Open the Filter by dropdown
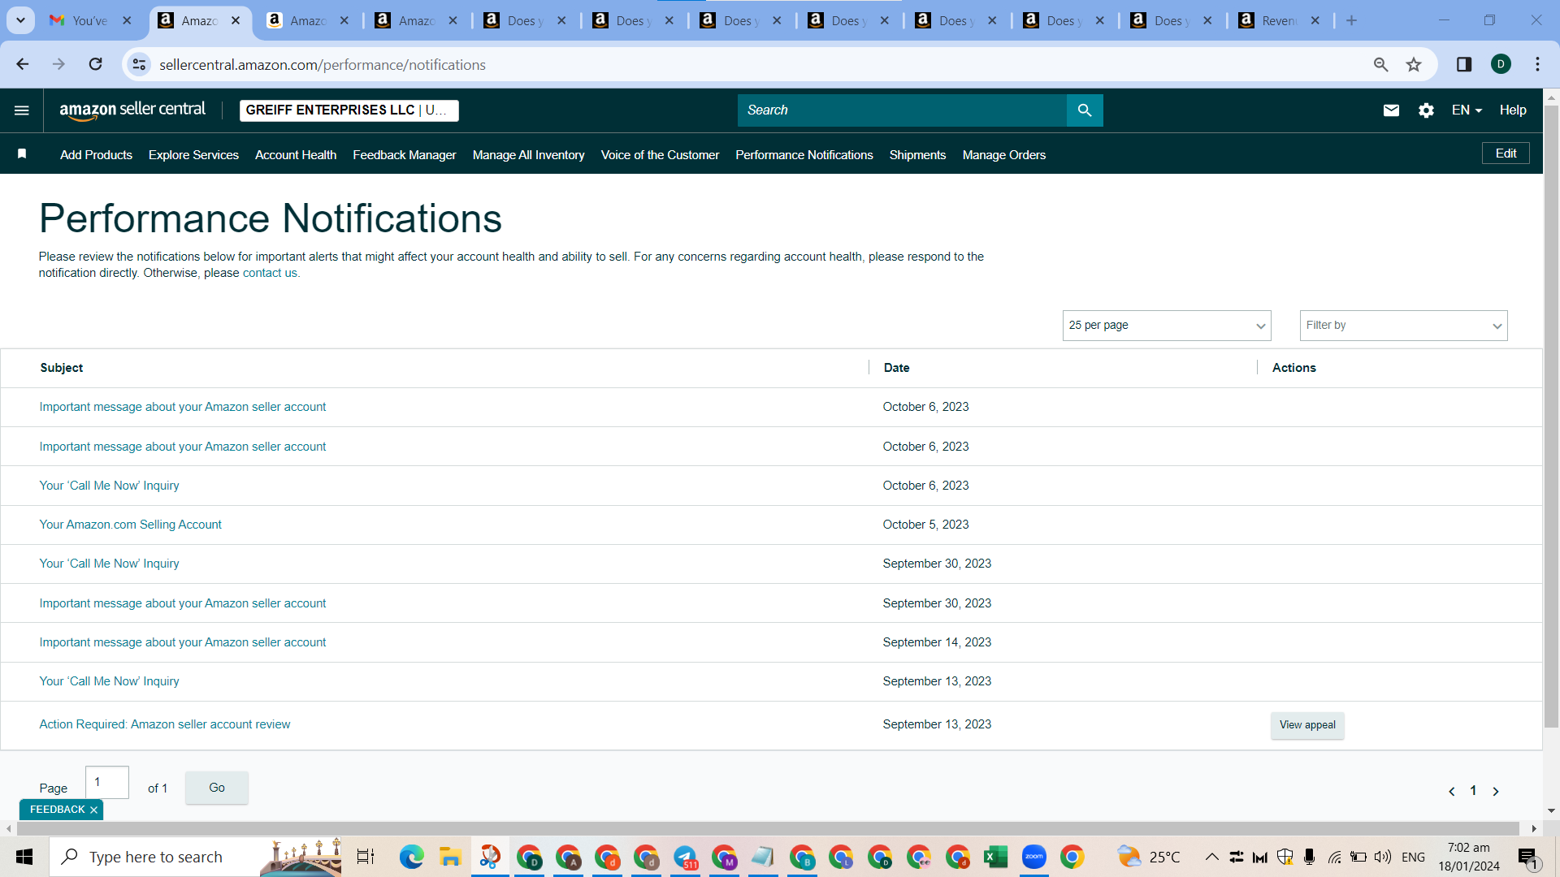Viewport: 1560px width, 877px height. (x=1403, y=326)
